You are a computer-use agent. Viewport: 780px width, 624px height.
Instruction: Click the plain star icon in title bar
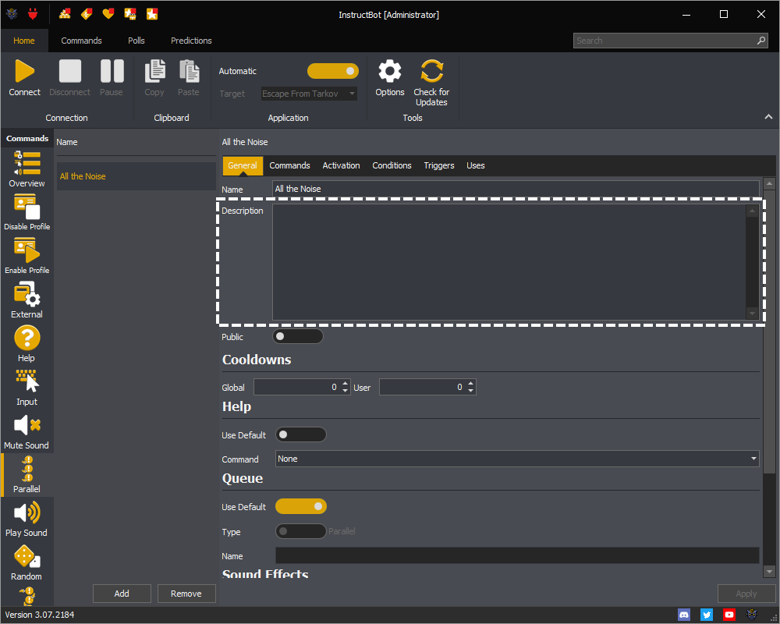point(152,14)
